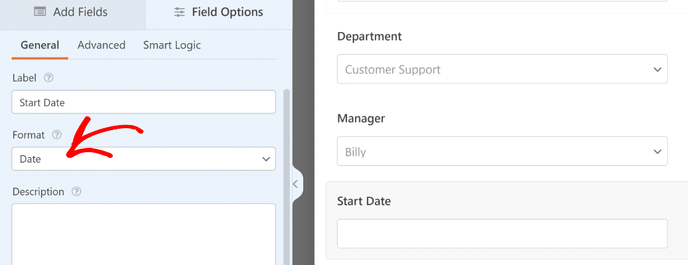Click the Format dropdown chevron arrow
Viewport: 688px width, 265px height.
click(x=266, y=159)
